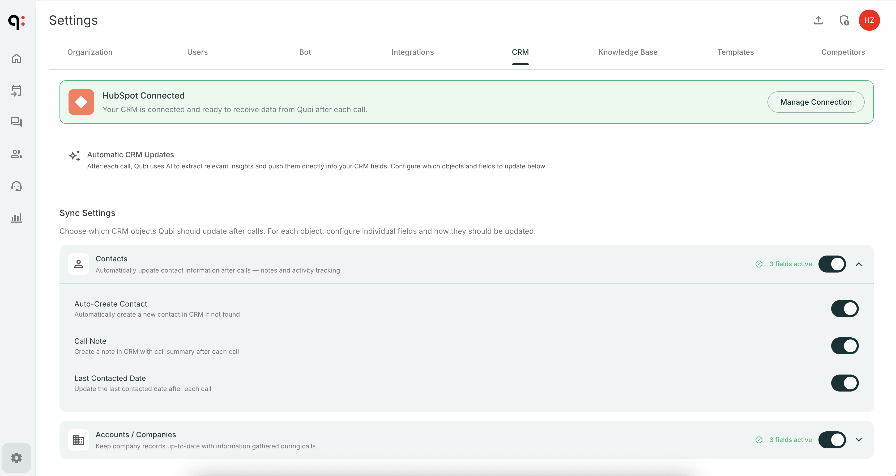The height and width of the screenshot is (476, 896).
Task: Disable the Auto-Create Contact toggle
Action: point(845,308)
